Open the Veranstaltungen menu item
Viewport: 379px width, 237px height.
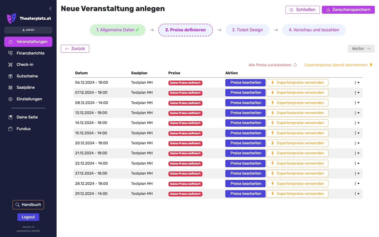[x=28, y=42]
